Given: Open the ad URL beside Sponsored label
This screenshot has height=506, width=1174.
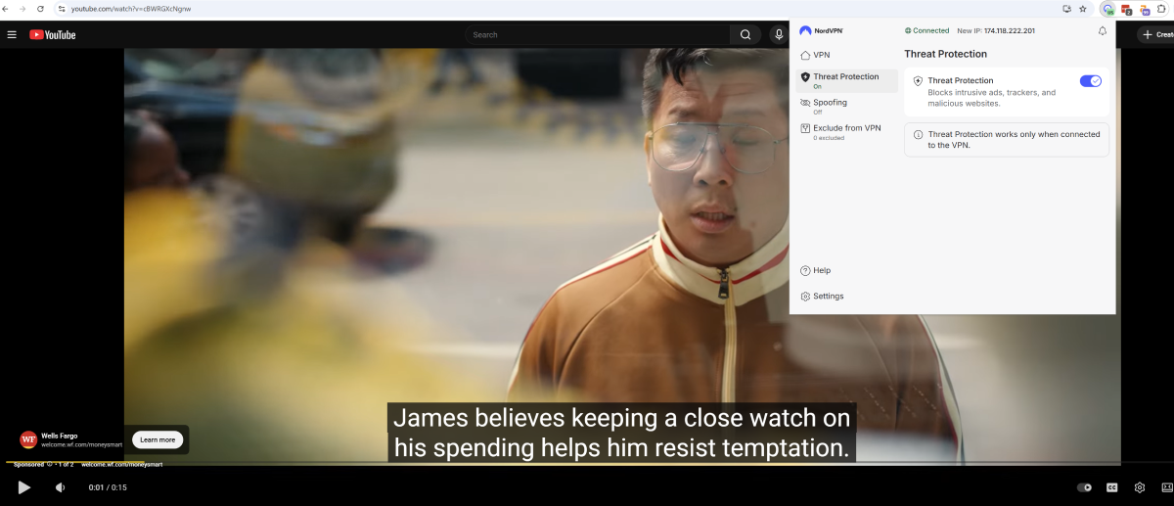Looking at the screenshot, I should [121, 464].
